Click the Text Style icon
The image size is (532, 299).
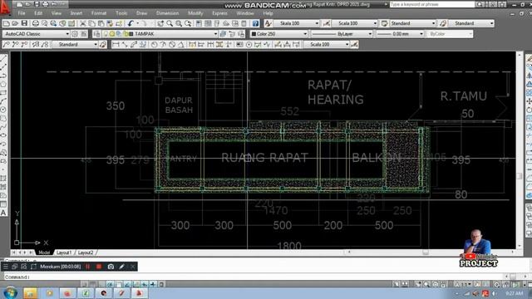point(268,23)
